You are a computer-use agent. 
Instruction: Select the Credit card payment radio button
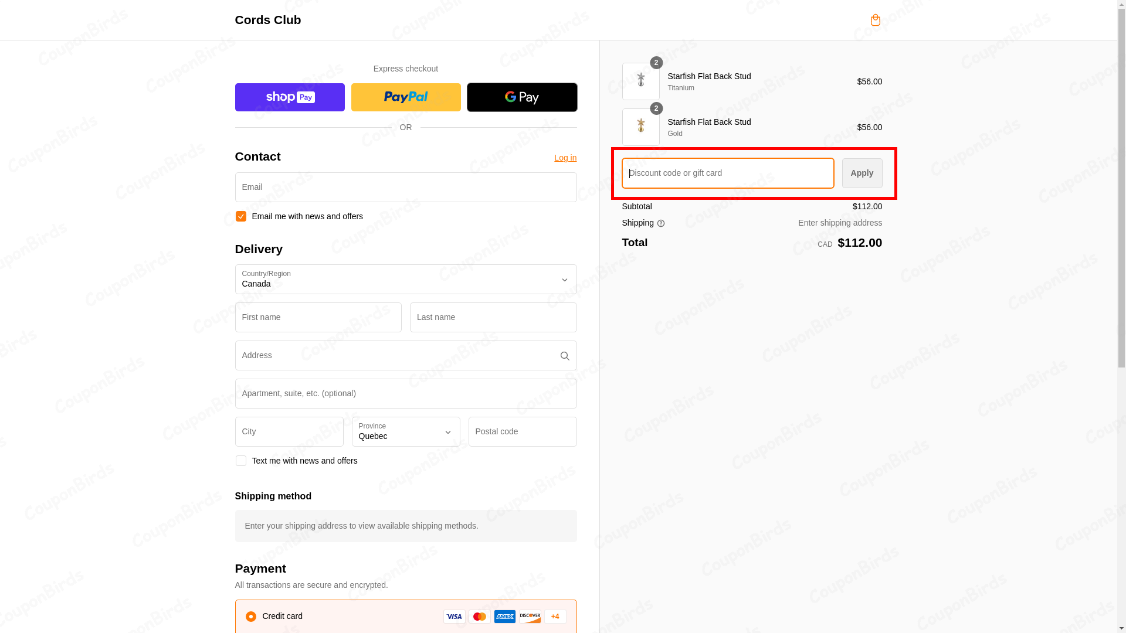point(251,616)
